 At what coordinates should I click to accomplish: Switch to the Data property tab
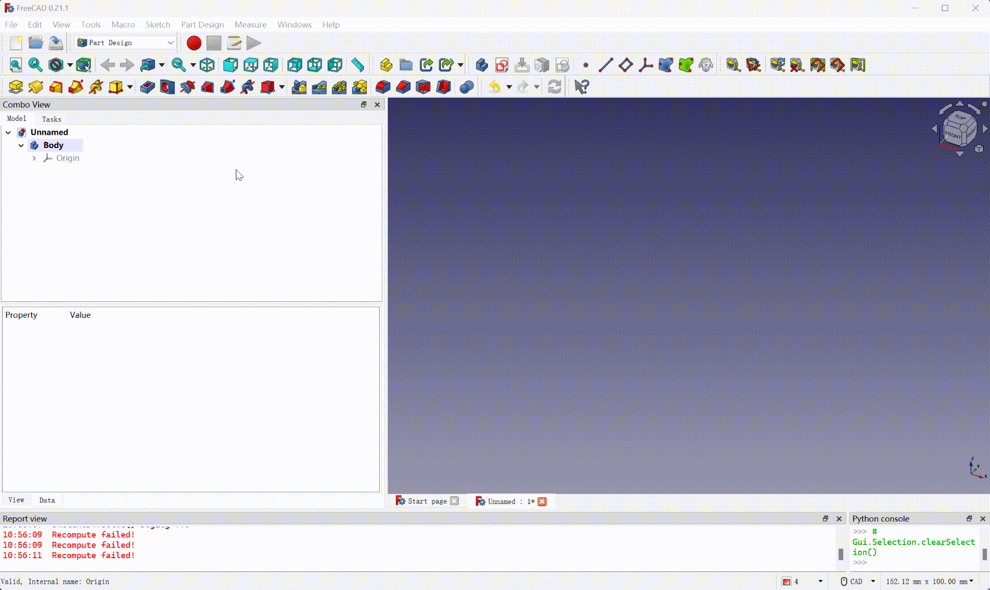[47, 500]
